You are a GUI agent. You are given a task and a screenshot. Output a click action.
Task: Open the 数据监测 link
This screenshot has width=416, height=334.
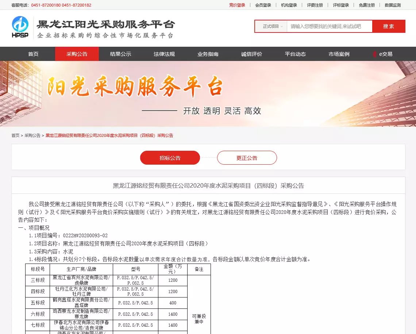pos(393,5)
